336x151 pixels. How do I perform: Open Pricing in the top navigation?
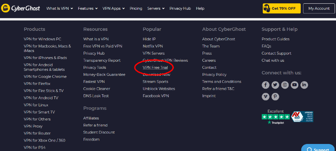136,8
